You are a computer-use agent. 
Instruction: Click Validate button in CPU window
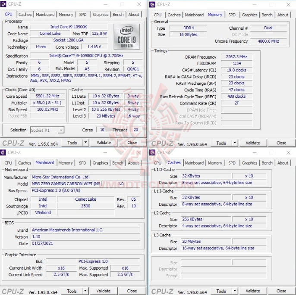coord(104,143)
